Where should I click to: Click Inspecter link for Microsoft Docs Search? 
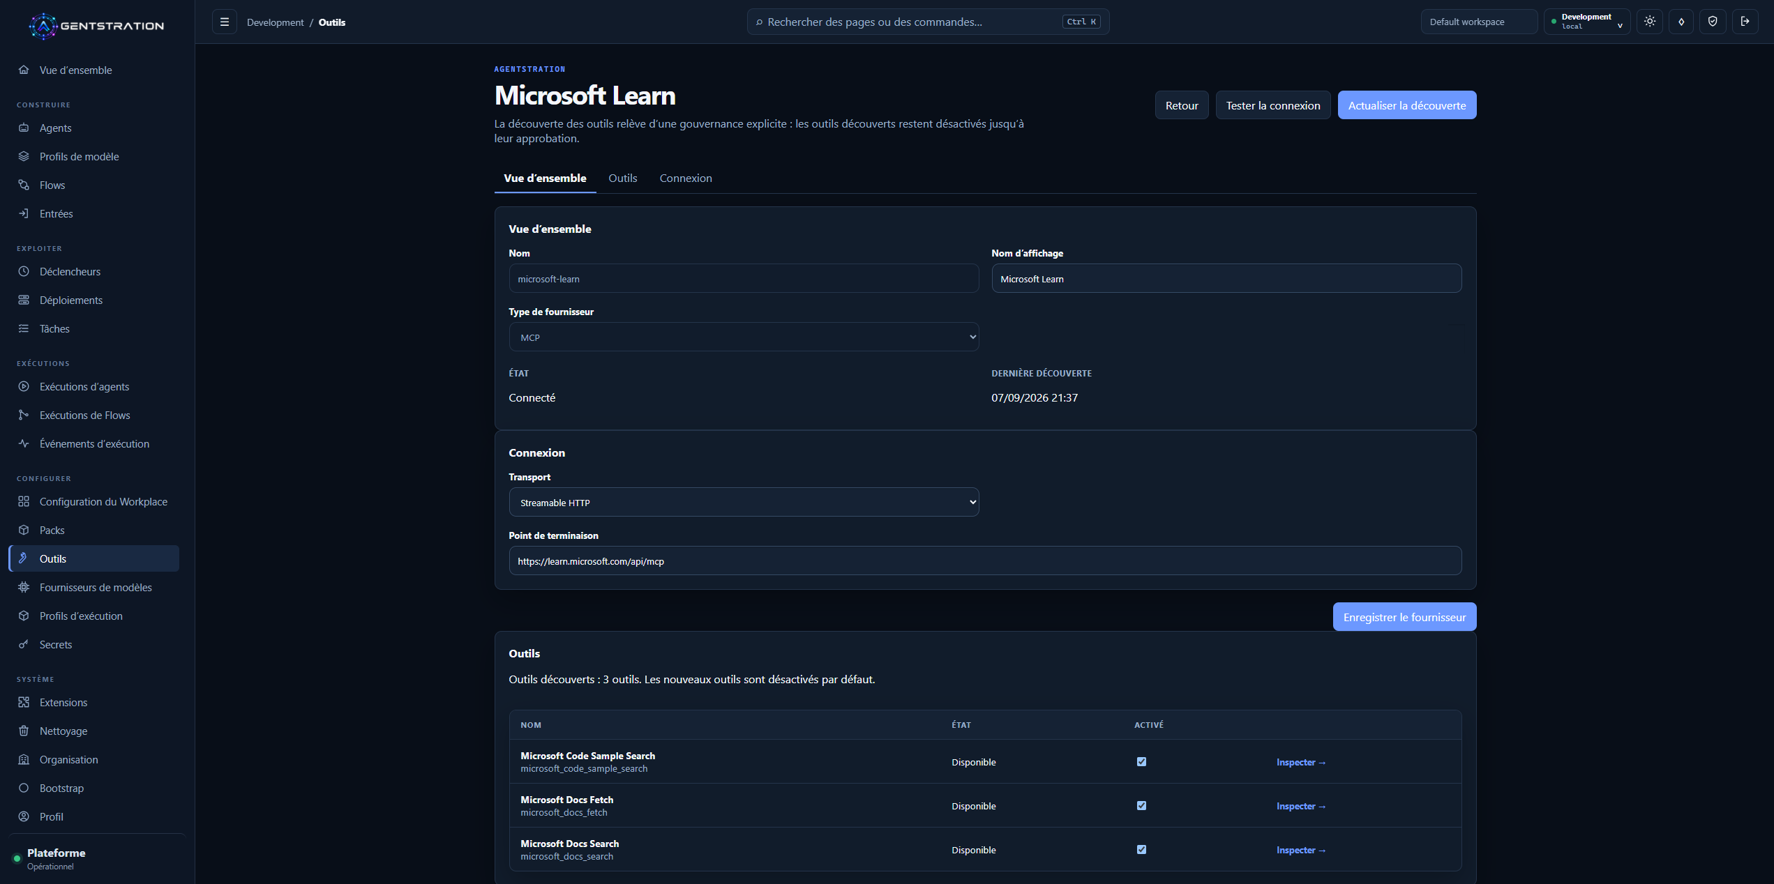pyautogui.click(x=1301, y=850)
